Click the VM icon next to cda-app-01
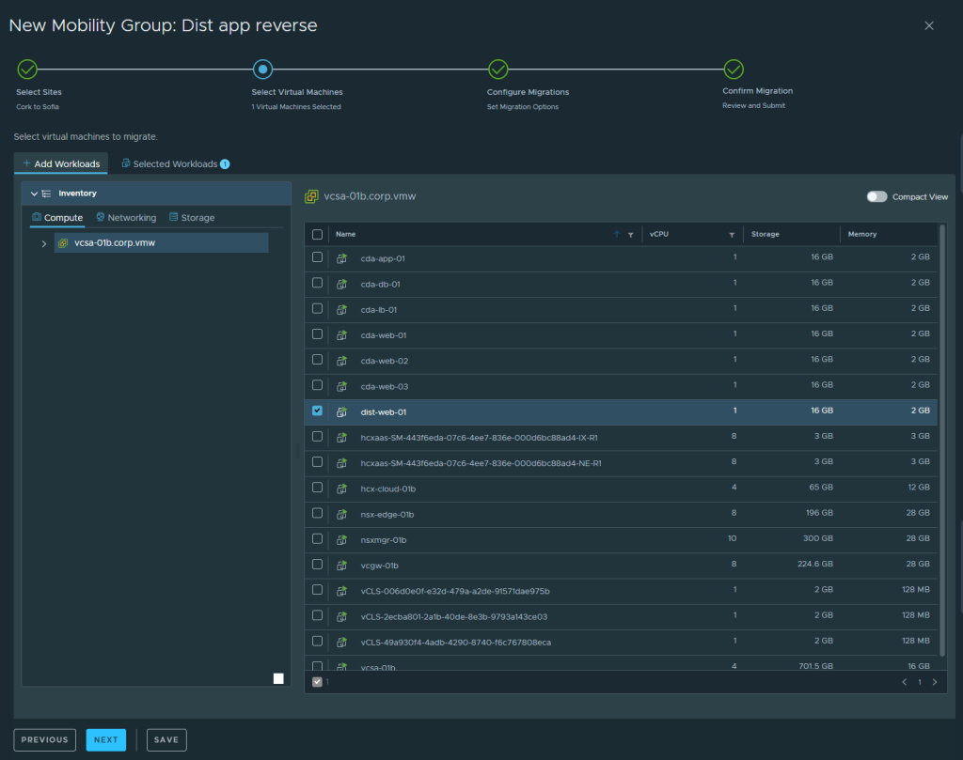The height and width of the screenshot is (760, 963). (342, 258)
